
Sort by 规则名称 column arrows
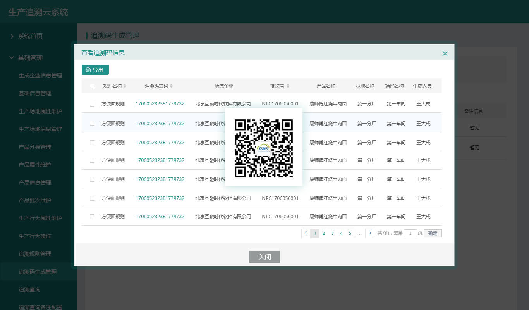(x=125, y=86)
